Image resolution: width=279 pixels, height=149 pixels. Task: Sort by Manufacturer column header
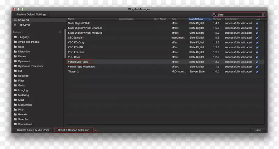pyautogui.click(x=200, y=19)
